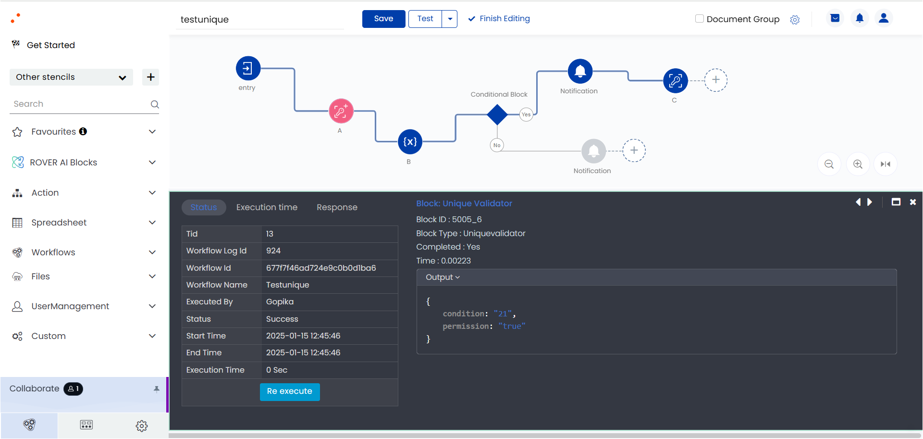
Task: Select the blue Notification bell block
Action: (x=580, y=71)
